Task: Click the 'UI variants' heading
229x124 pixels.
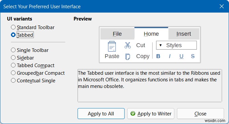Action: [x=20, y=19]
